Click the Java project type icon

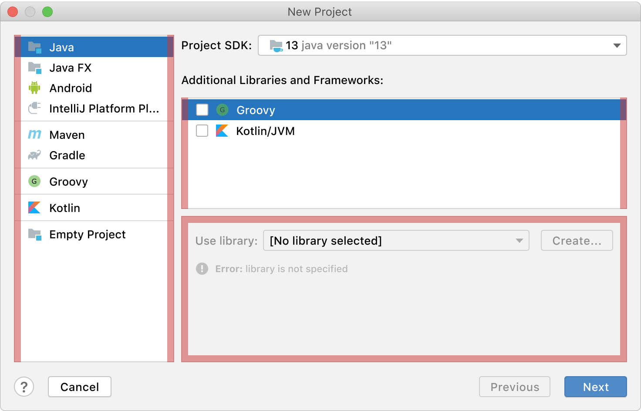point(34,47)
